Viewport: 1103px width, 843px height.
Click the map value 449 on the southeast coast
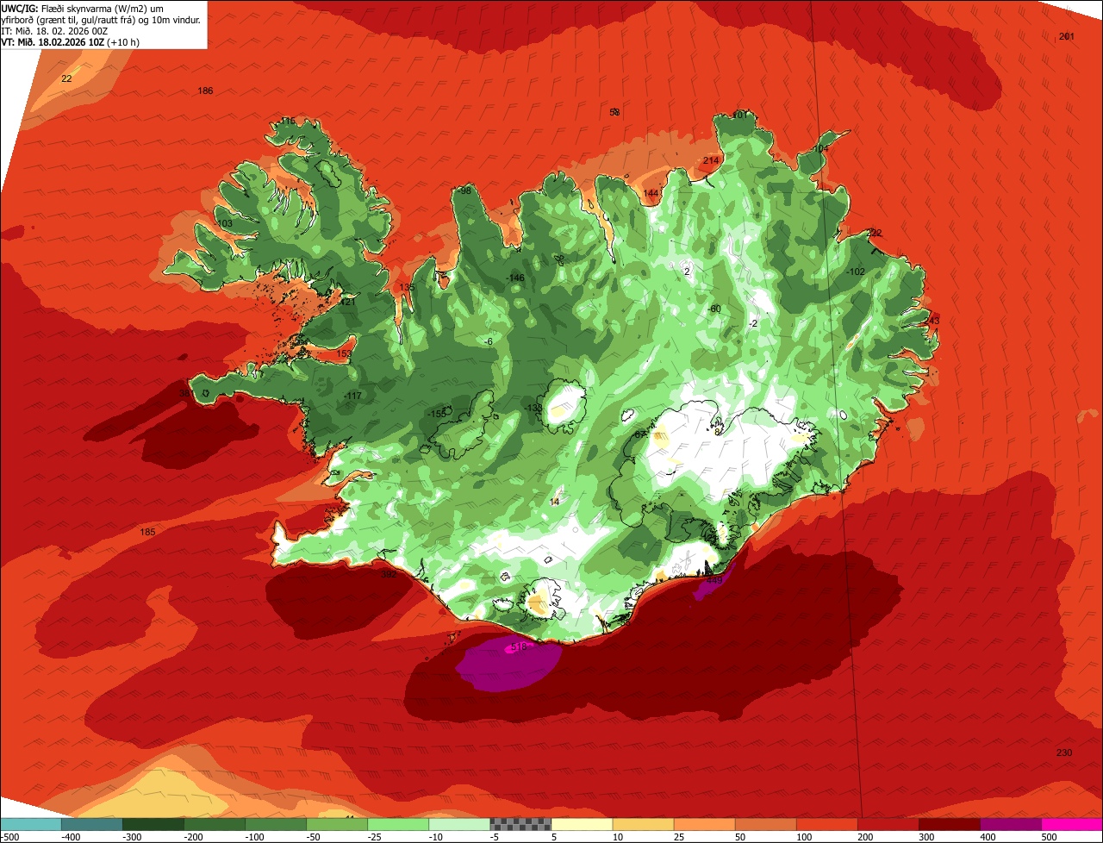pos(714,580)
